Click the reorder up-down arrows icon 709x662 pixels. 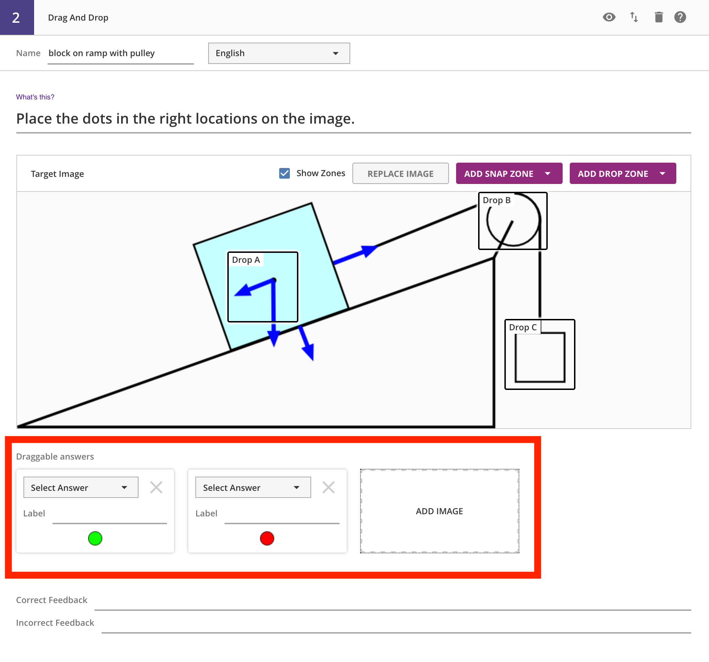634,17
